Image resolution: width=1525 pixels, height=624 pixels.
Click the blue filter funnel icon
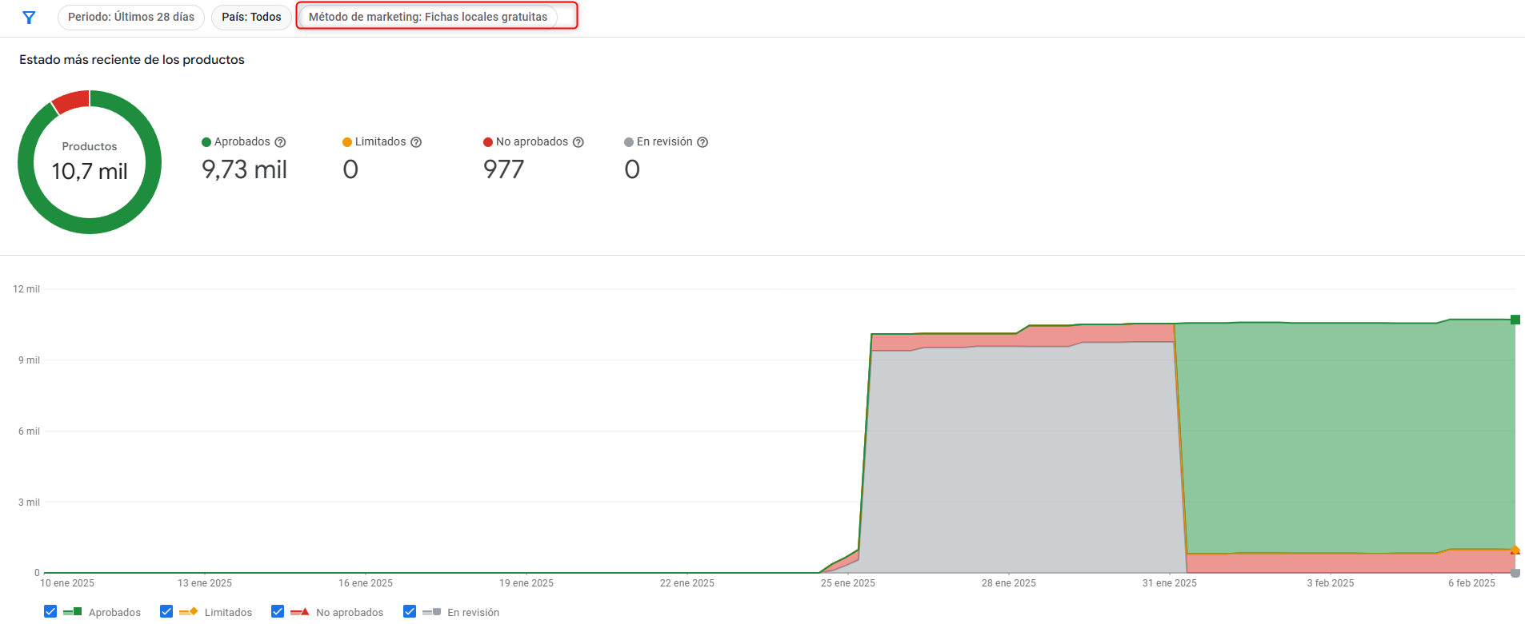point(29,18)
